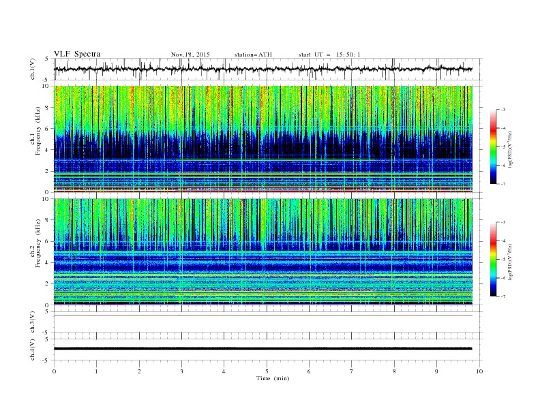Click the '0' tick on time axis
This screenshot has width=540, height=417.
[x=54, y=371]
